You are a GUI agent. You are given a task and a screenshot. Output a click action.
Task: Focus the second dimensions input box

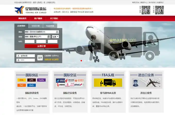pyautogui.click(x=41, y=41)
